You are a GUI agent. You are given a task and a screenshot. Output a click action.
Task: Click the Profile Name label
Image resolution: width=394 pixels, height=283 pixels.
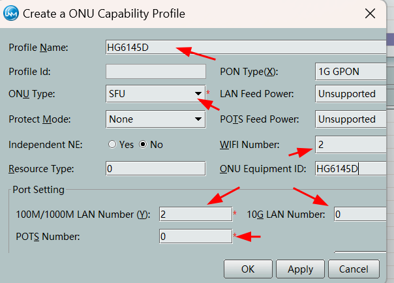38,48
